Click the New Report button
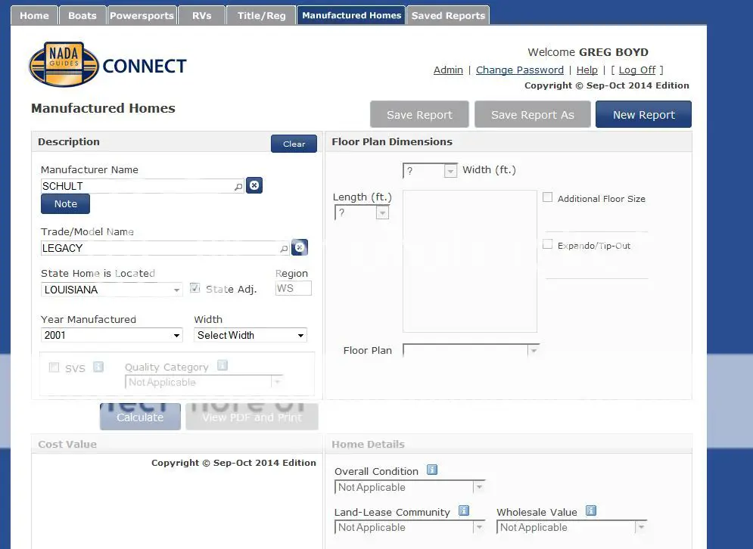Screen dimensions: 753x549 643,115
